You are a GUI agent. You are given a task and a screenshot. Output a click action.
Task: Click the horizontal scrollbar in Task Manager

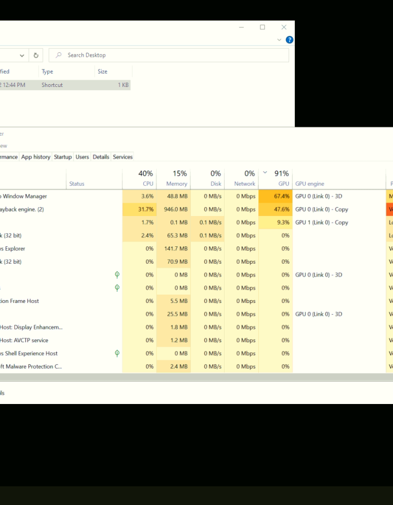tap(196, 377)
